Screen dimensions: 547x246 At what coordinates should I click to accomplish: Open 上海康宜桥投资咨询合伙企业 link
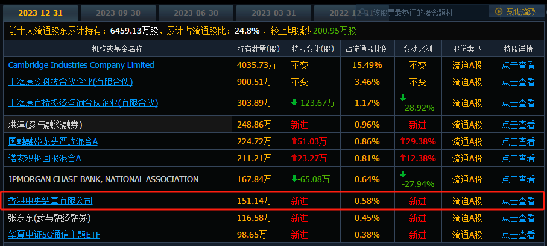tap(83, 103)
